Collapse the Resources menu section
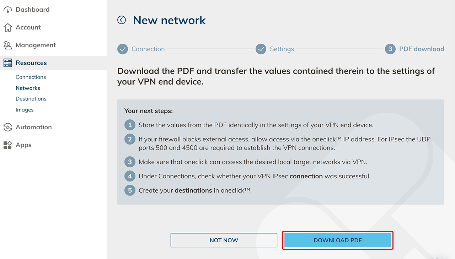 point(31,63)
